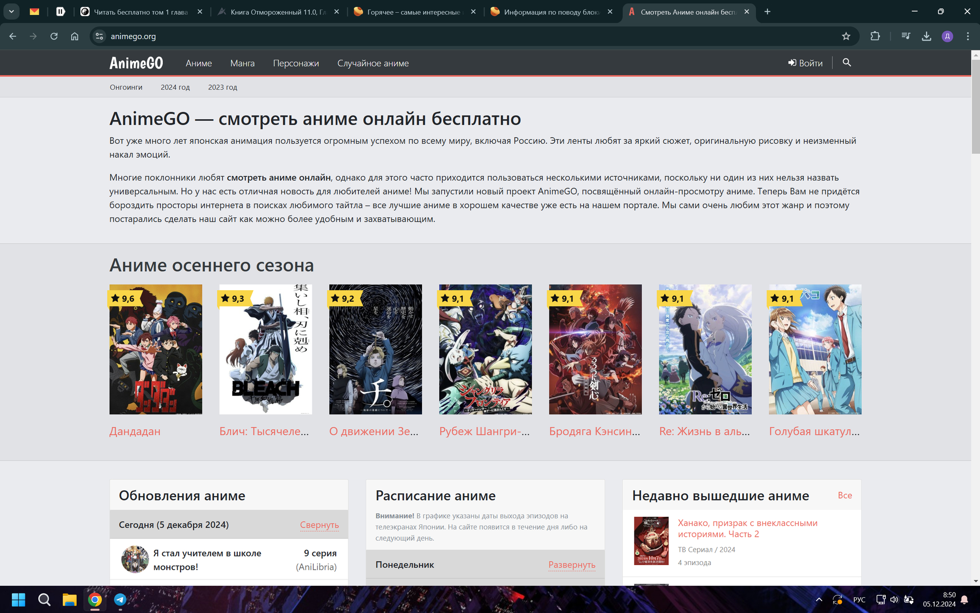Open the tab search dropdown arrow
The width and height of the screenshot is (980, 613).
click(x=11, y=11)
